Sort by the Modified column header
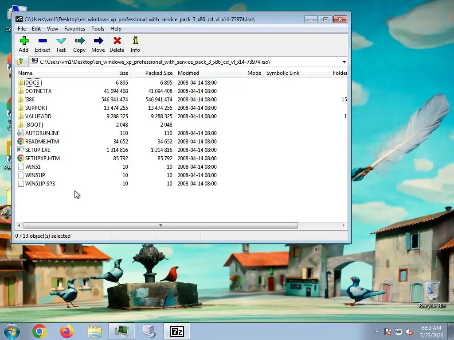 (x=197, y=73)
